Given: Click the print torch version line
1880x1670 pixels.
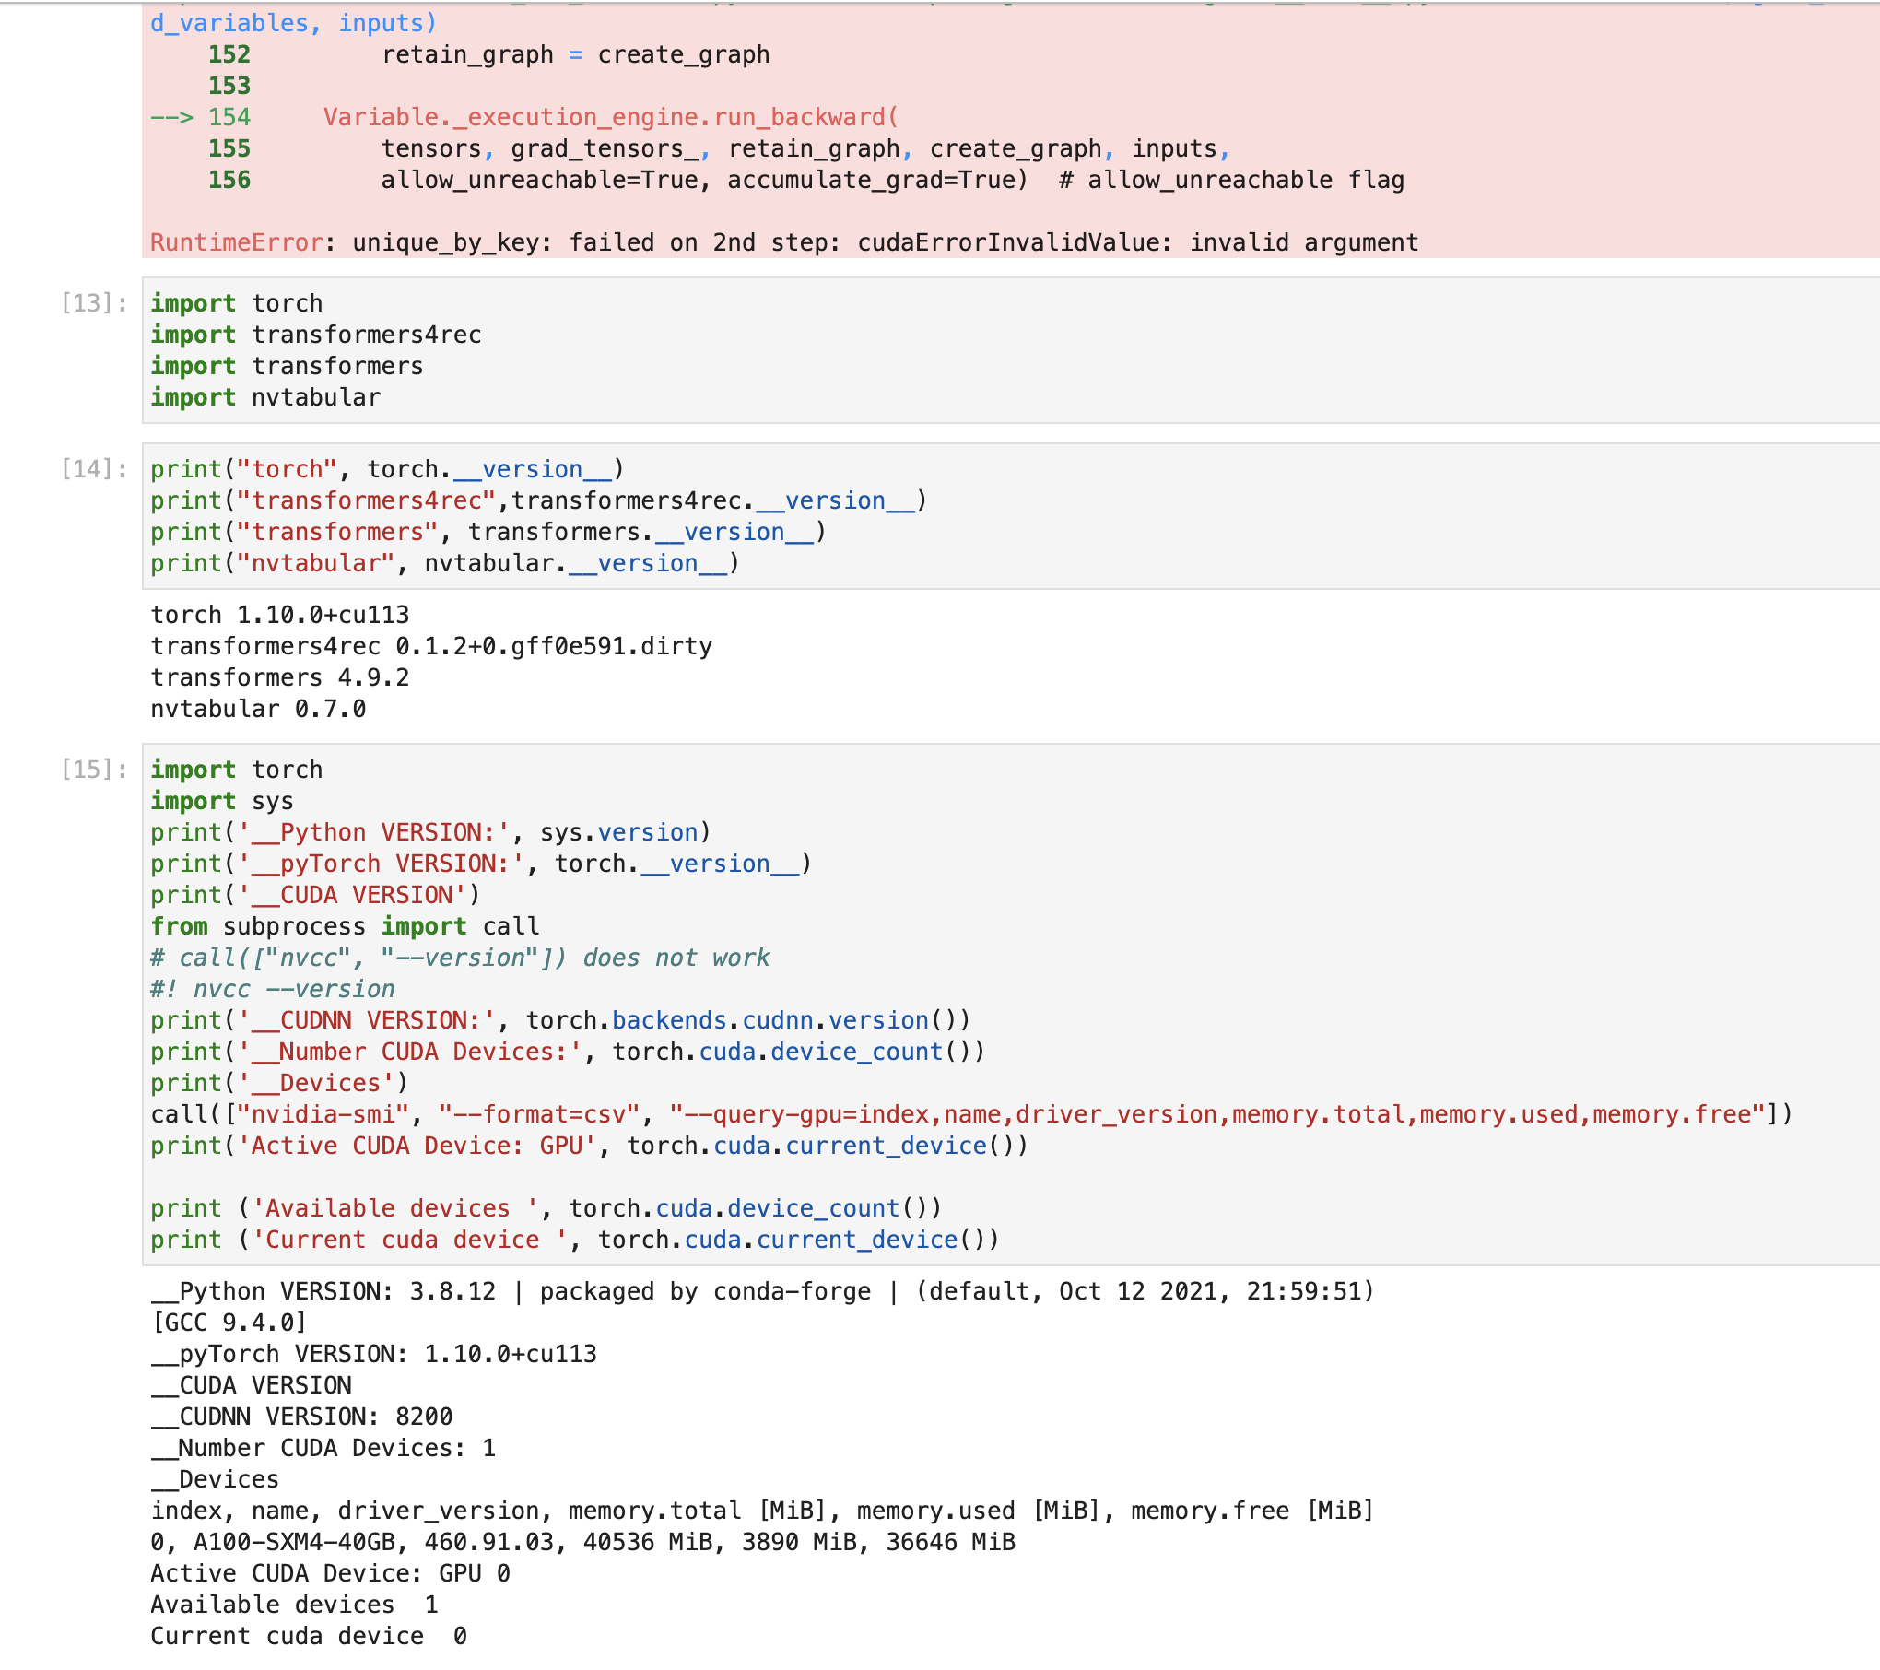Looking at the screenshot, I should point(387,468).
